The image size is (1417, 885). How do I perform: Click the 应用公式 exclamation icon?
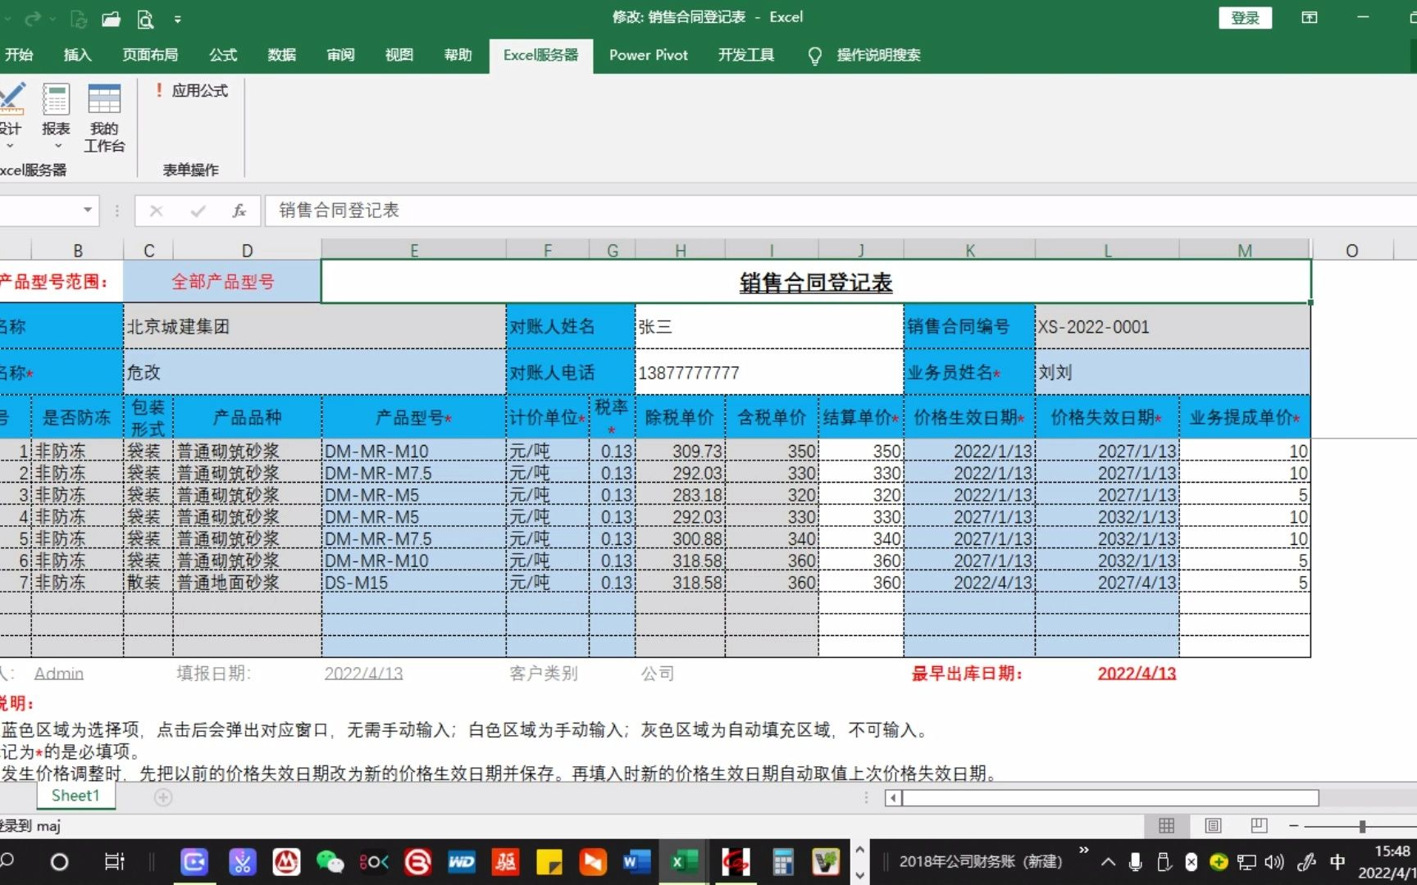(158, 90)
